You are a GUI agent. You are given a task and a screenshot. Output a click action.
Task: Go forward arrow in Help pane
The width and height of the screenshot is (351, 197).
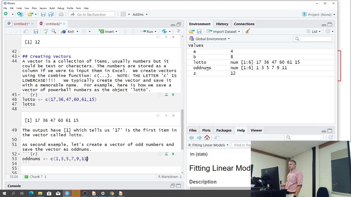[199, 138]
